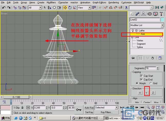
Task: Toggle the selection lock padlock icon
Action: click(22, 108)
